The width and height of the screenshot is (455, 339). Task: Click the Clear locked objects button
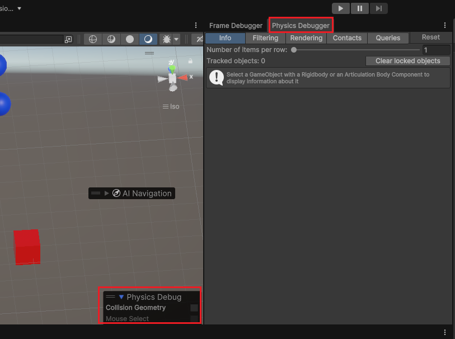tap(407, 61)
